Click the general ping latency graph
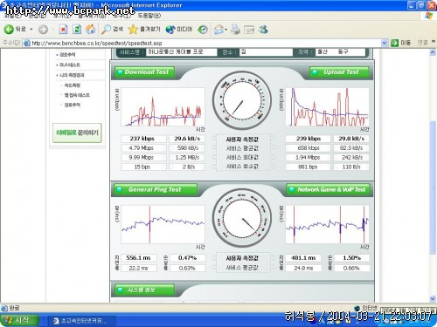Screen dimensions: 437x327 pos(163,224)
